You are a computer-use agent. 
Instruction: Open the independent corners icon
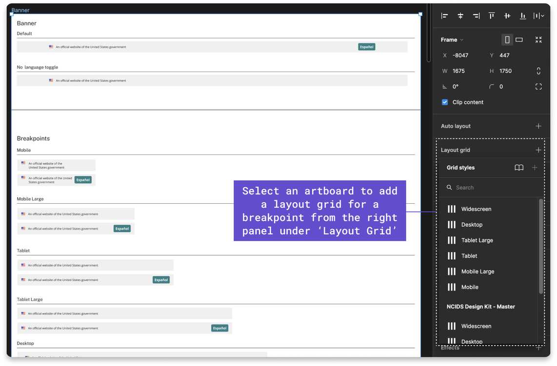[x=538, y=86]
